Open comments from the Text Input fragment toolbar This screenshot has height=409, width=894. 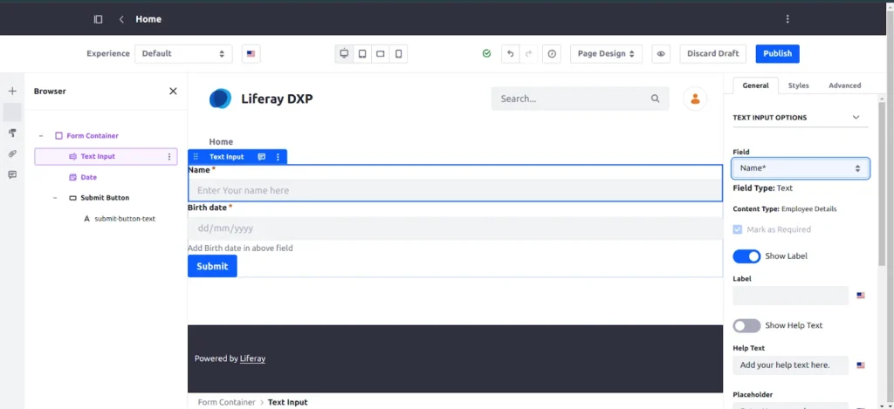[x=262, y=157]
